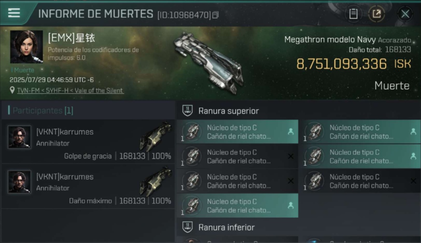View the karrumes Daño máximo portrait

19,182
